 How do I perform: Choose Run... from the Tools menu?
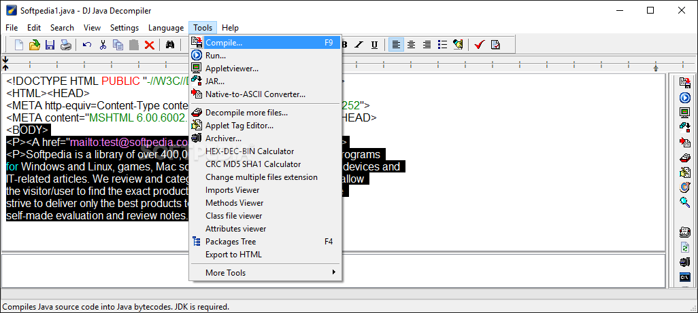click(x=265, y=56)
